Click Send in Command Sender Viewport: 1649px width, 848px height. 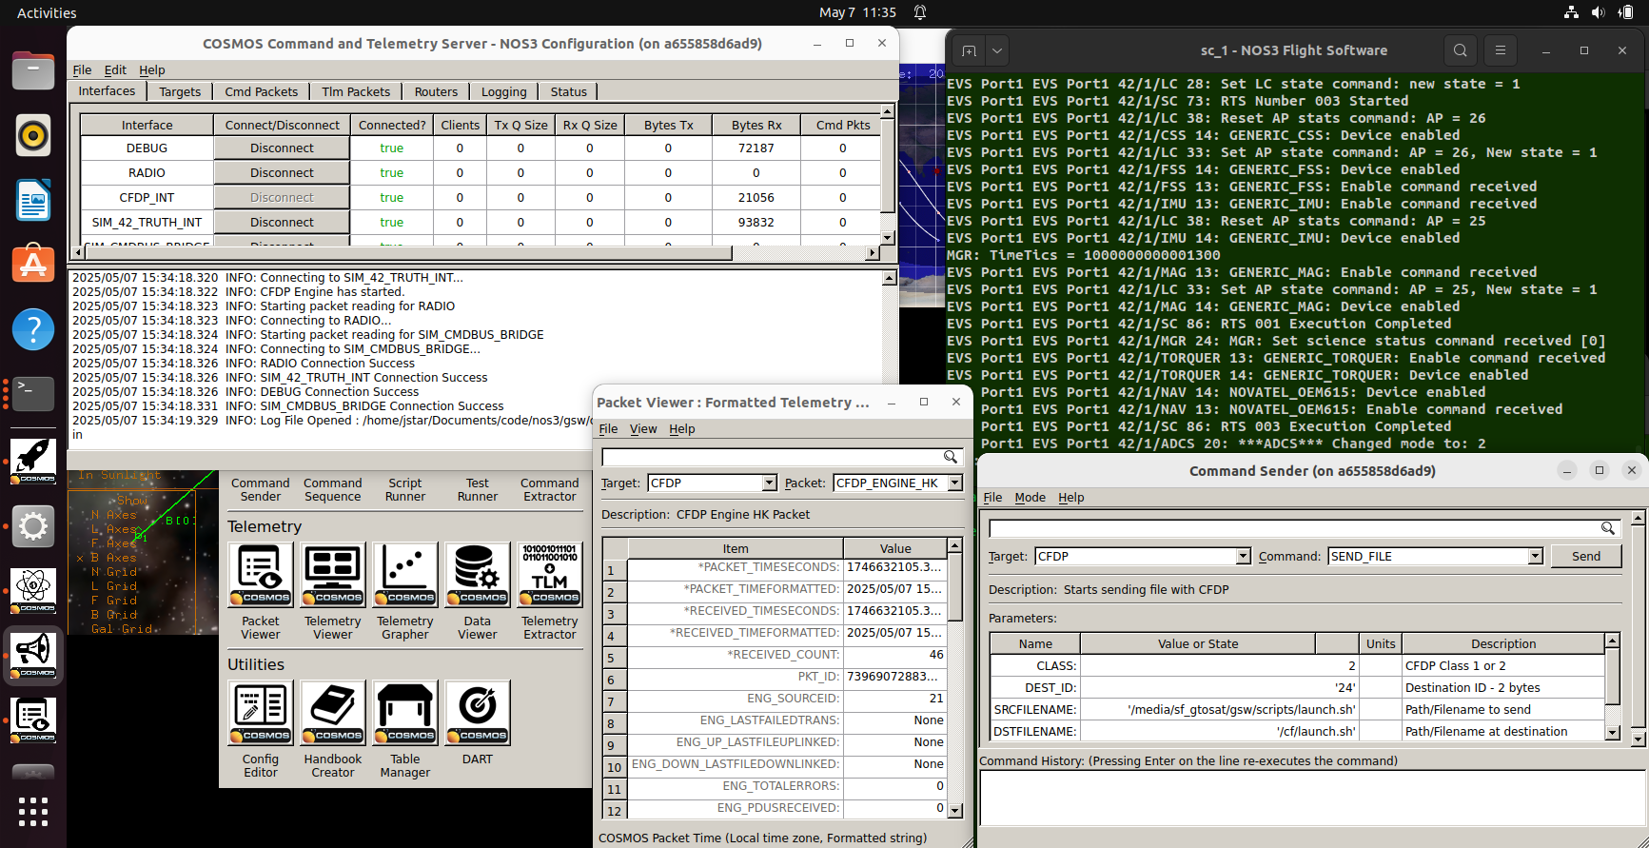[x=1586, y=557]
